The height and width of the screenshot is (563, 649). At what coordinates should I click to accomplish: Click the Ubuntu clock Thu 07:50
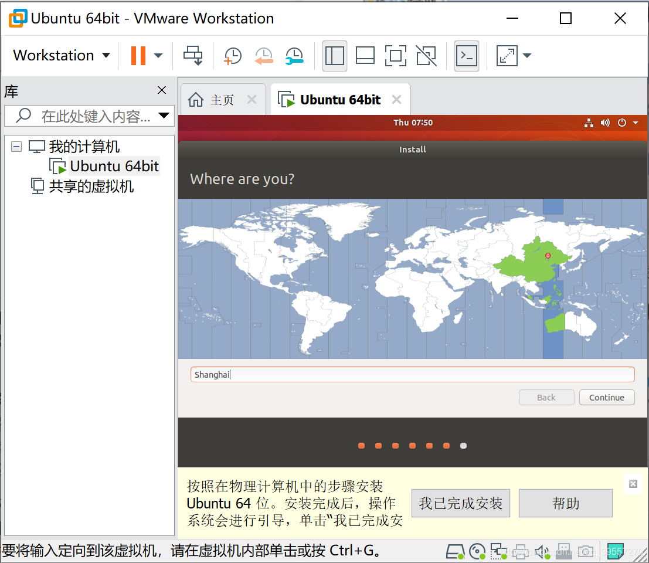click(x=413, y=123)
